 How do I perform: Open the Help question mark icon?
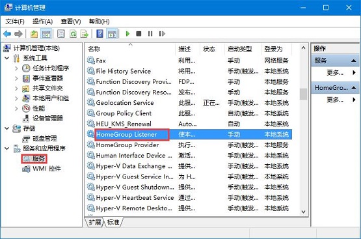click(x=100, y=34)
